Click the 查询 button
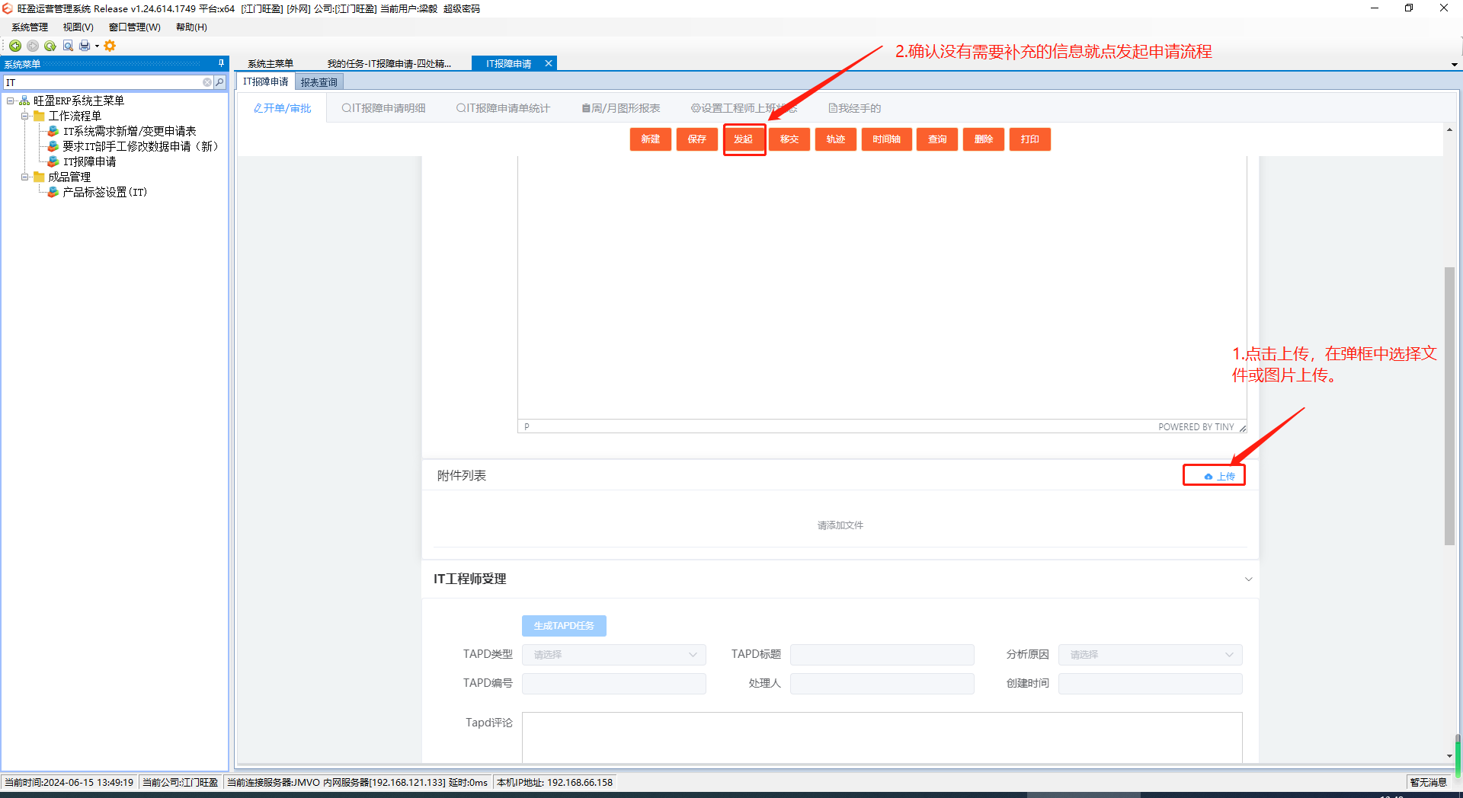Image resolution: width=1463 pixels, height=798 pixels. [x=937, y=139]
